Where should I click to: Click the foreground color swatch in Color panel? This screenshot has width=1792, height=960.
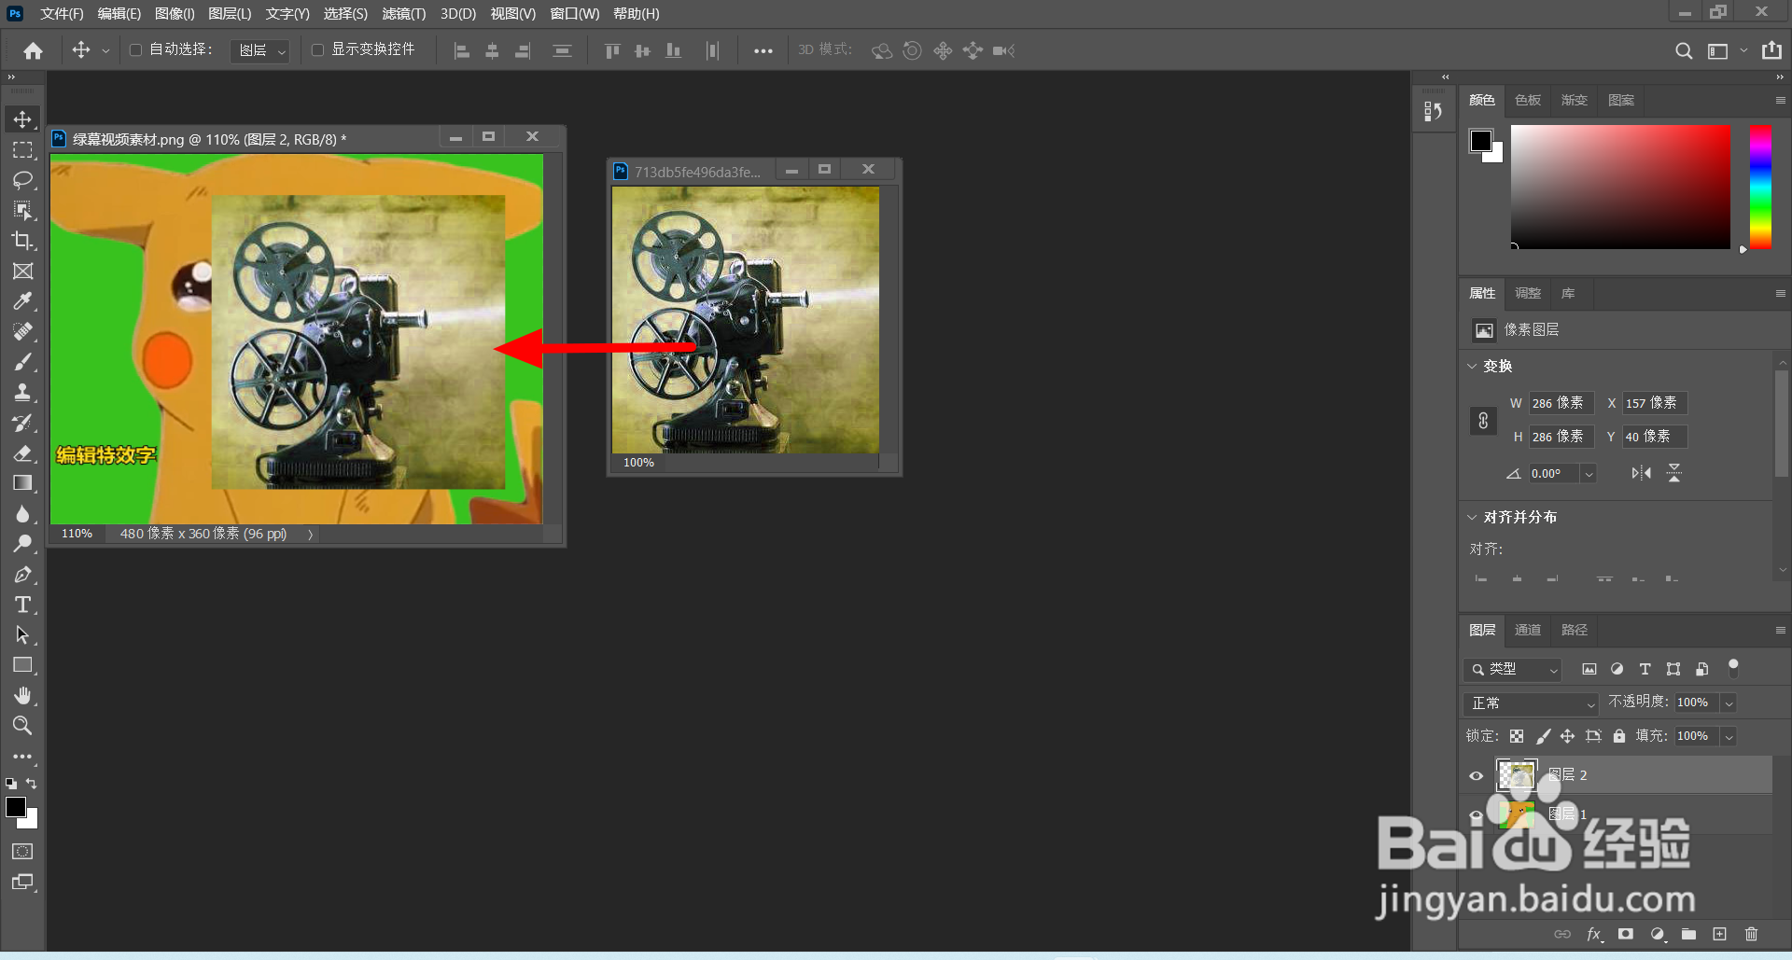click(x=1481, y=141)
